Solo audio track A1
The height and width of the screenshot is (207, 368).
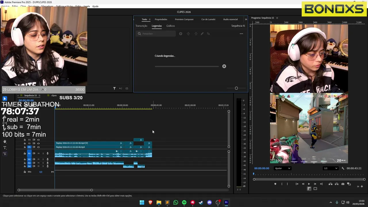(x=43, y=154)
